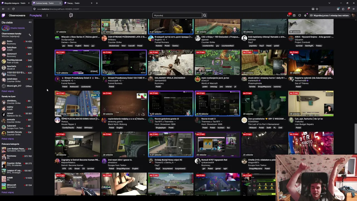
Task: Open a new browser tab
Action: click(x=97, y=3)
